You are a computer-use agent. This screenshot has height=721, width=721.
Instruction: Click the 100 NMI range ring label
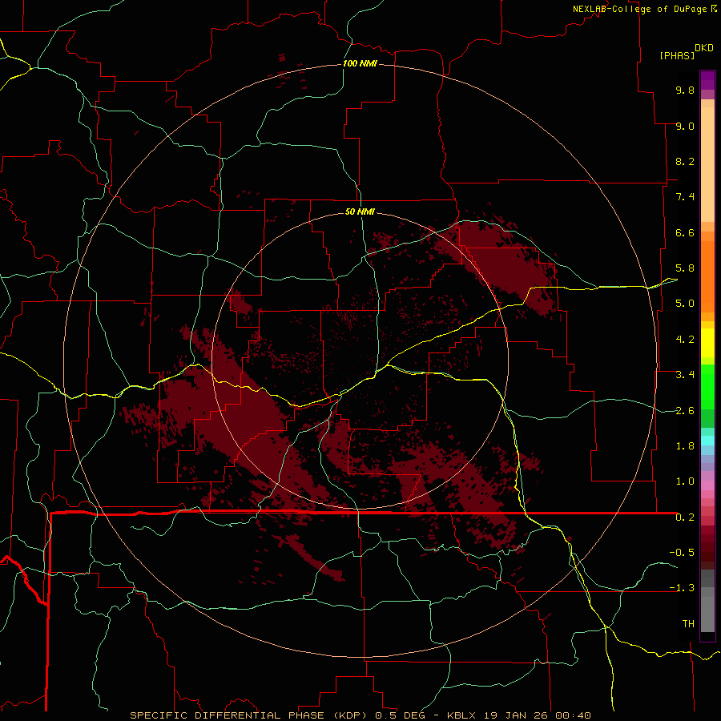(360, 63)
